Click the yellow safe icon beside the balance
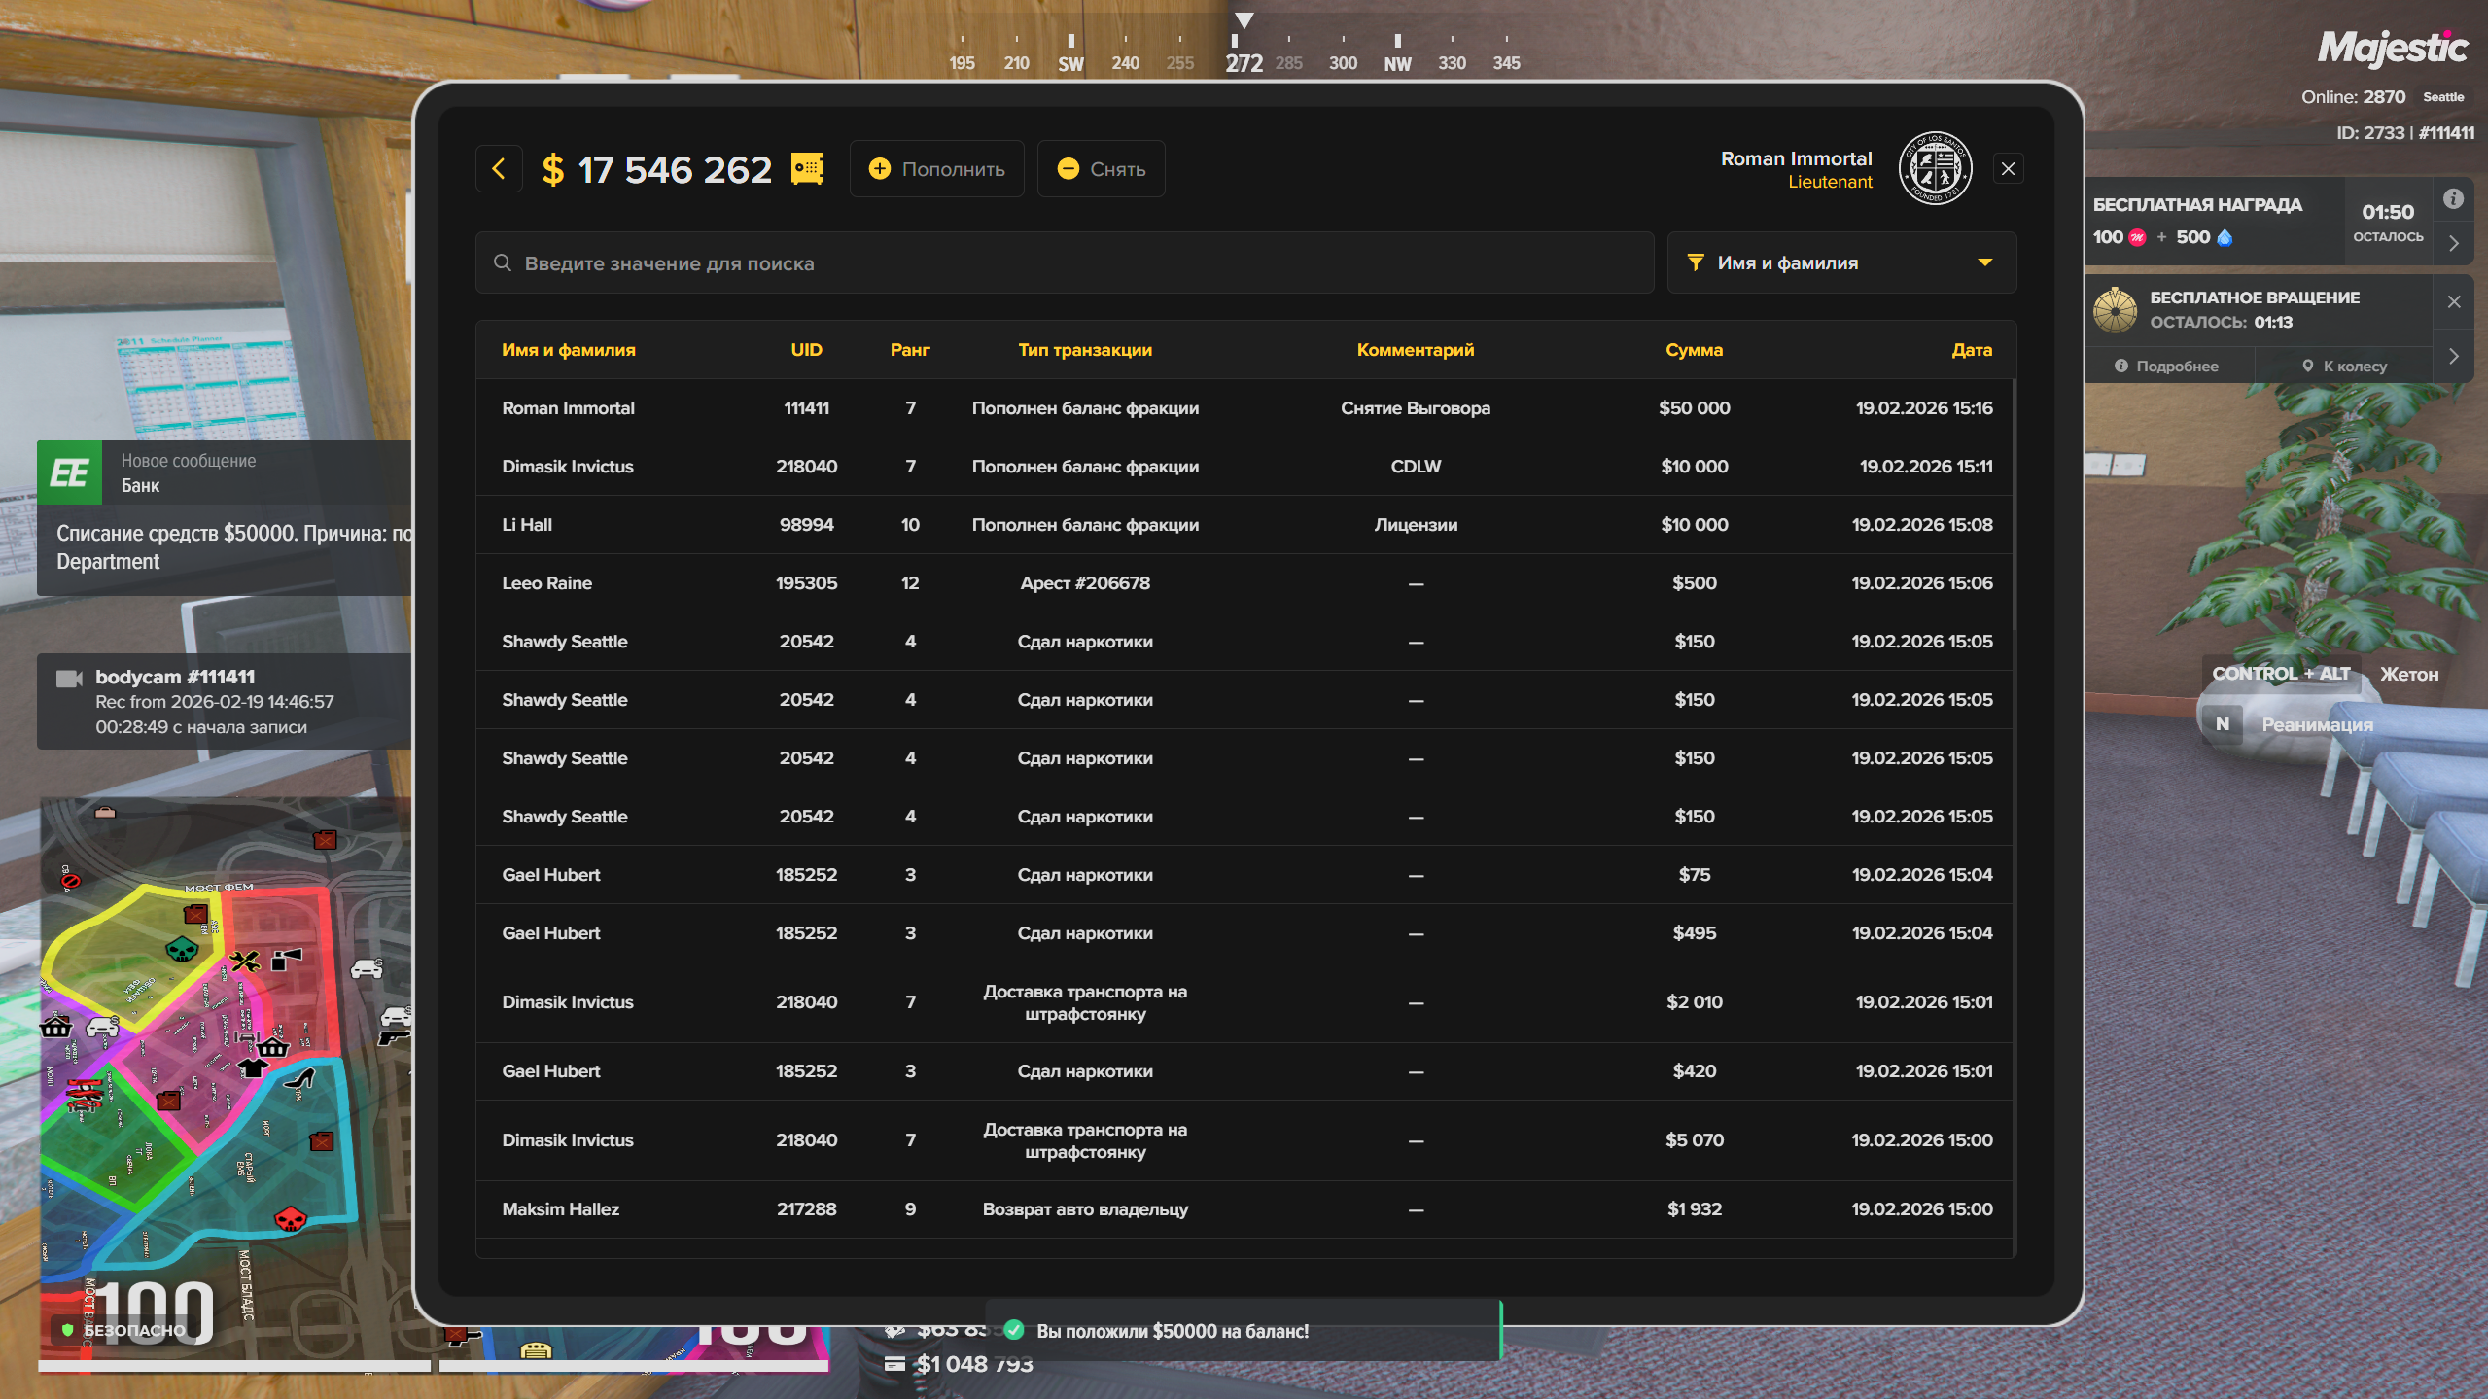This screenshot has height=1399, width=2488. [807, 169]
